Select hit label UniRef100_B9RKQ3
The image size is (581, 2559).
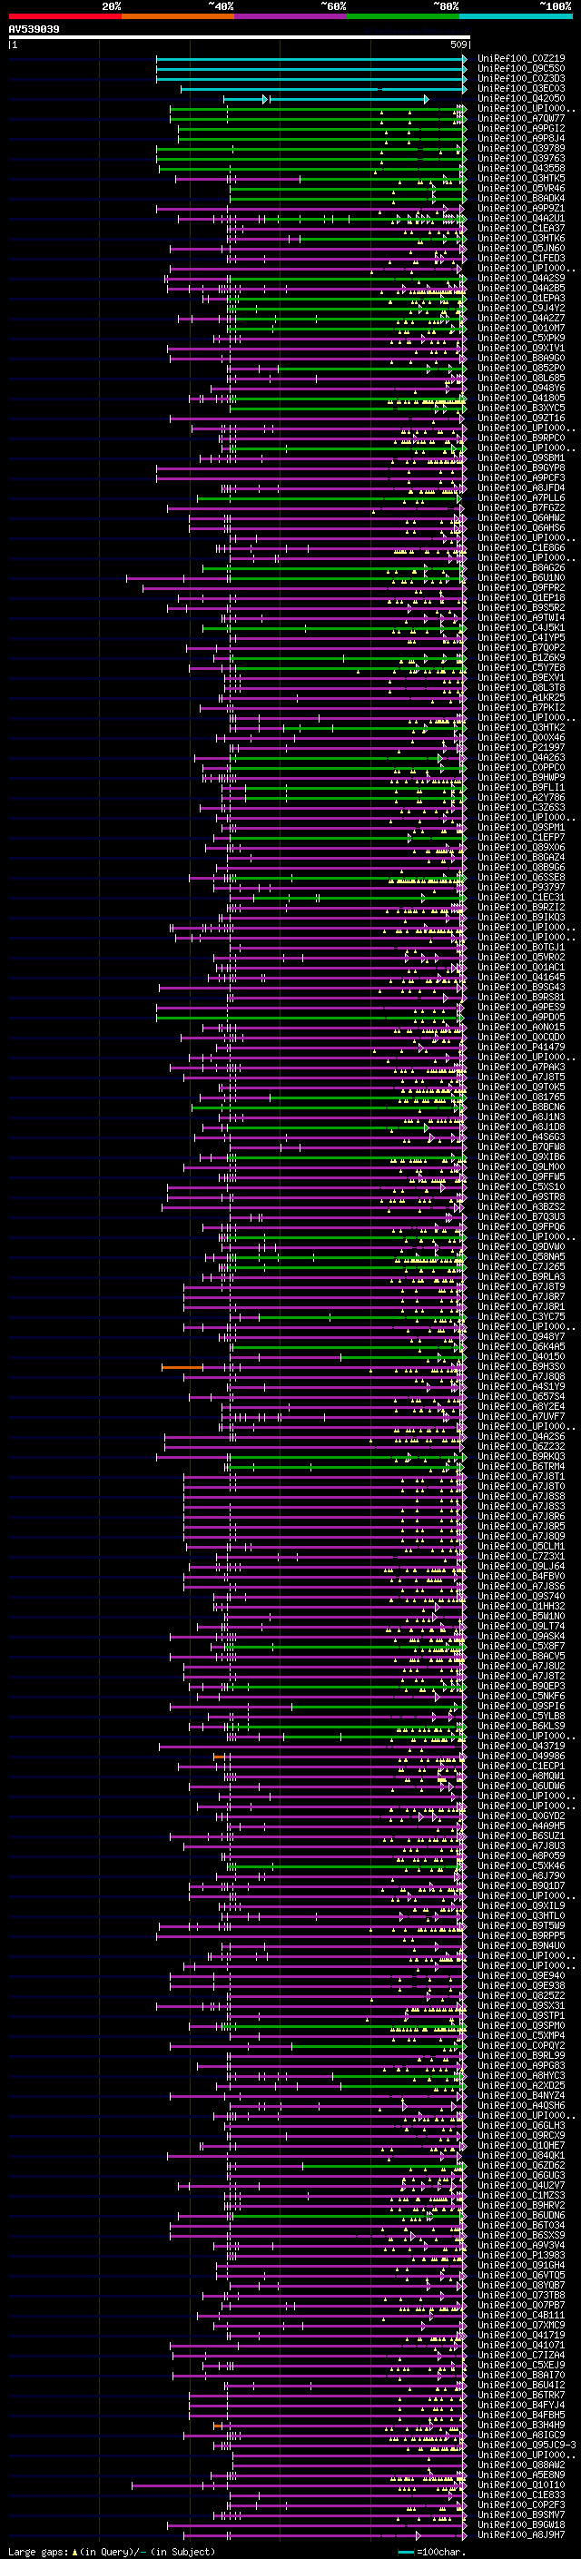[x=521, y=1456]
